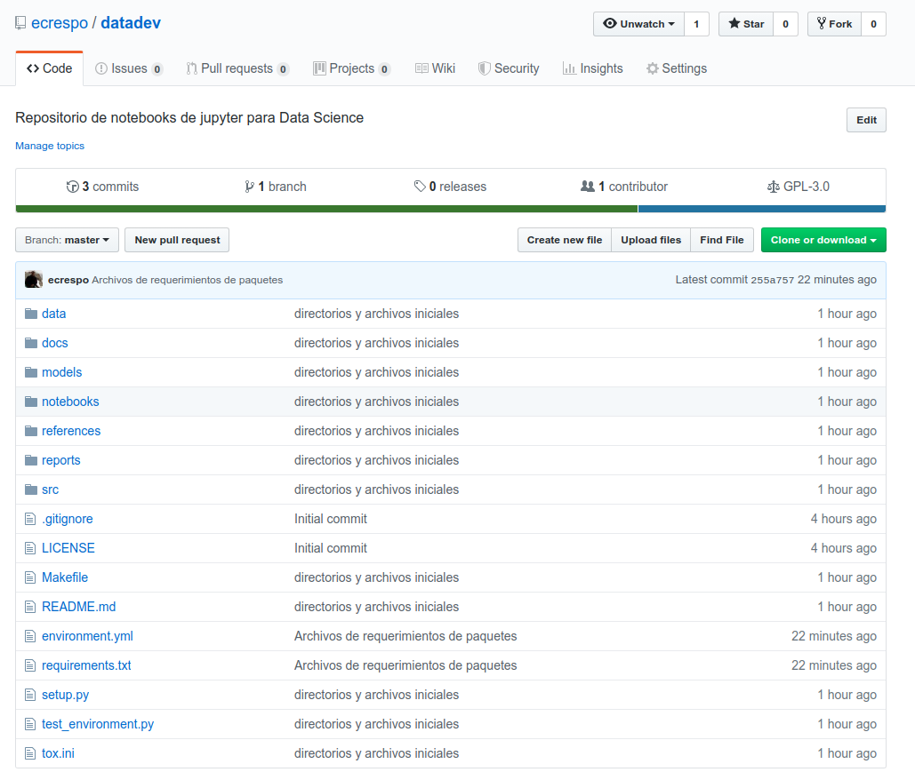
Task: Open the Unwatch notifications dropdown
Action: click(638, 24)
